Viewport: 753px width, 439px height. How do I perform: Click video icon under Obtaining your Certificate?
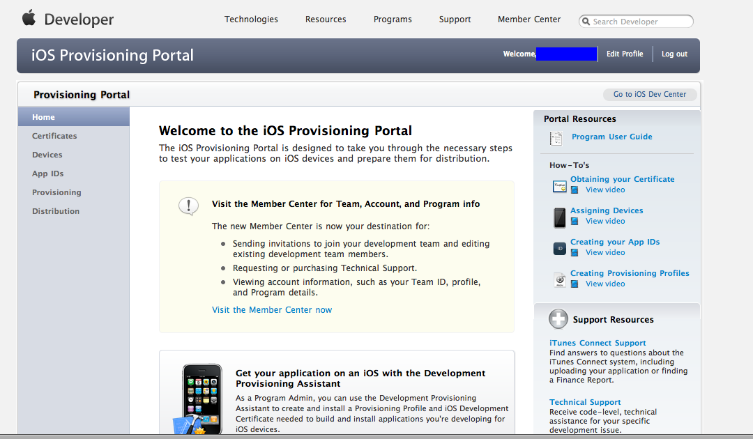575,190
